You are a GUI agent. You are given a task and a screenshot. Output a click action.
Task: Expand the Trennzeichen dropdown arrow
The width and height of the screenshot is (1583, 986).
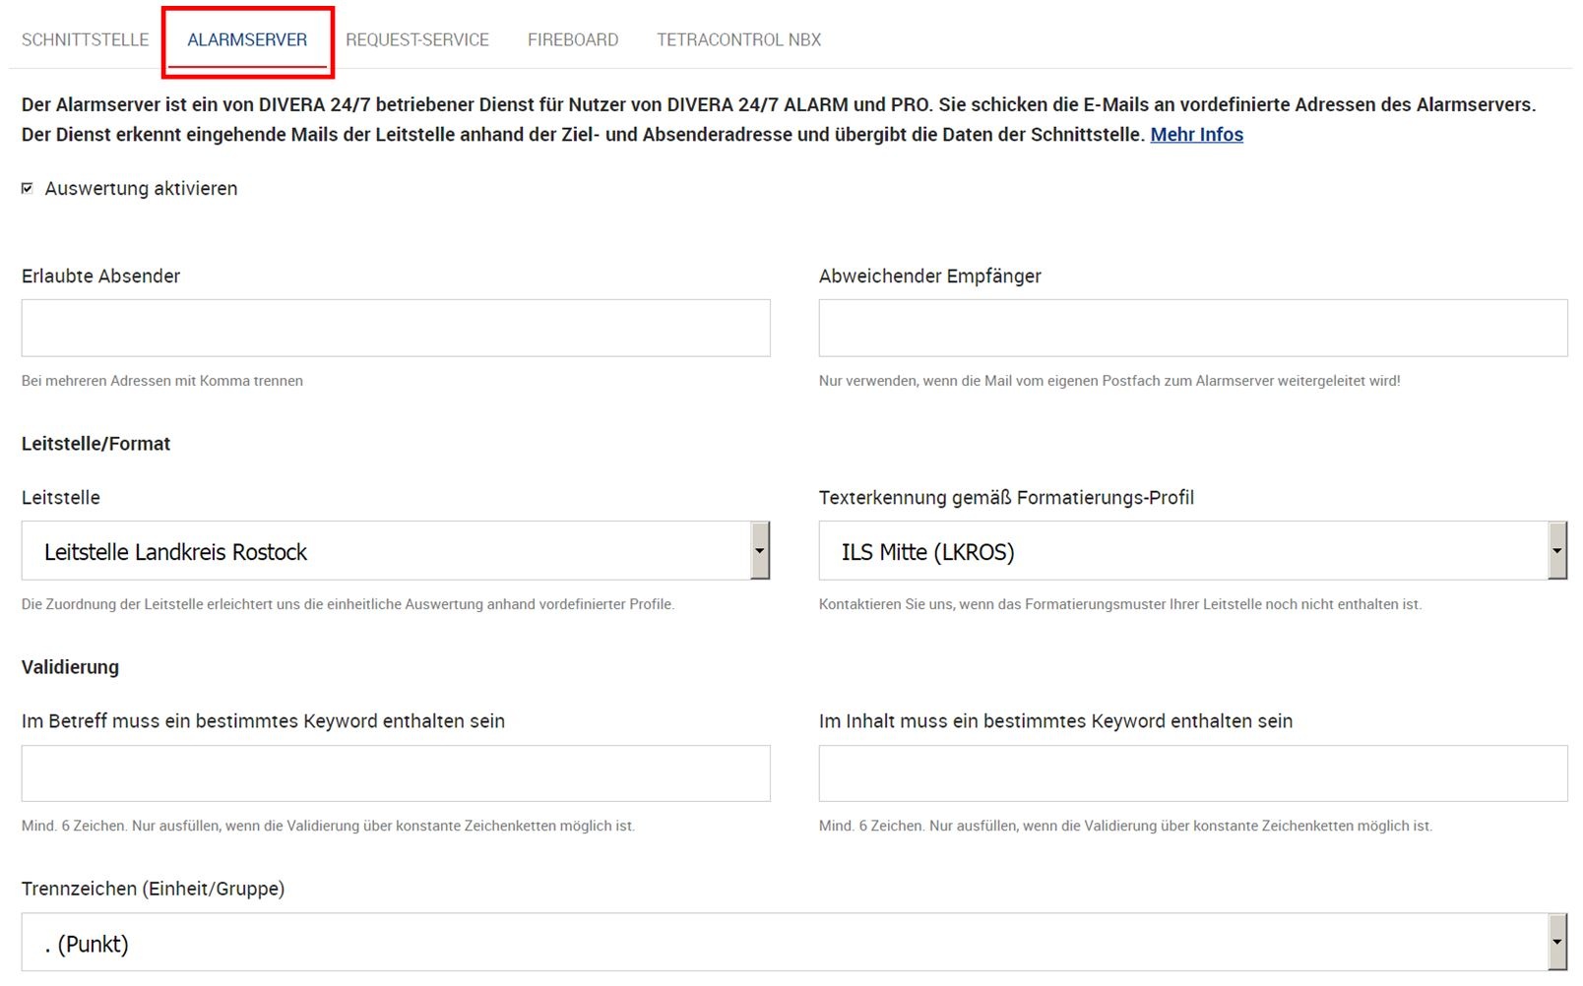click(1556, 942)
